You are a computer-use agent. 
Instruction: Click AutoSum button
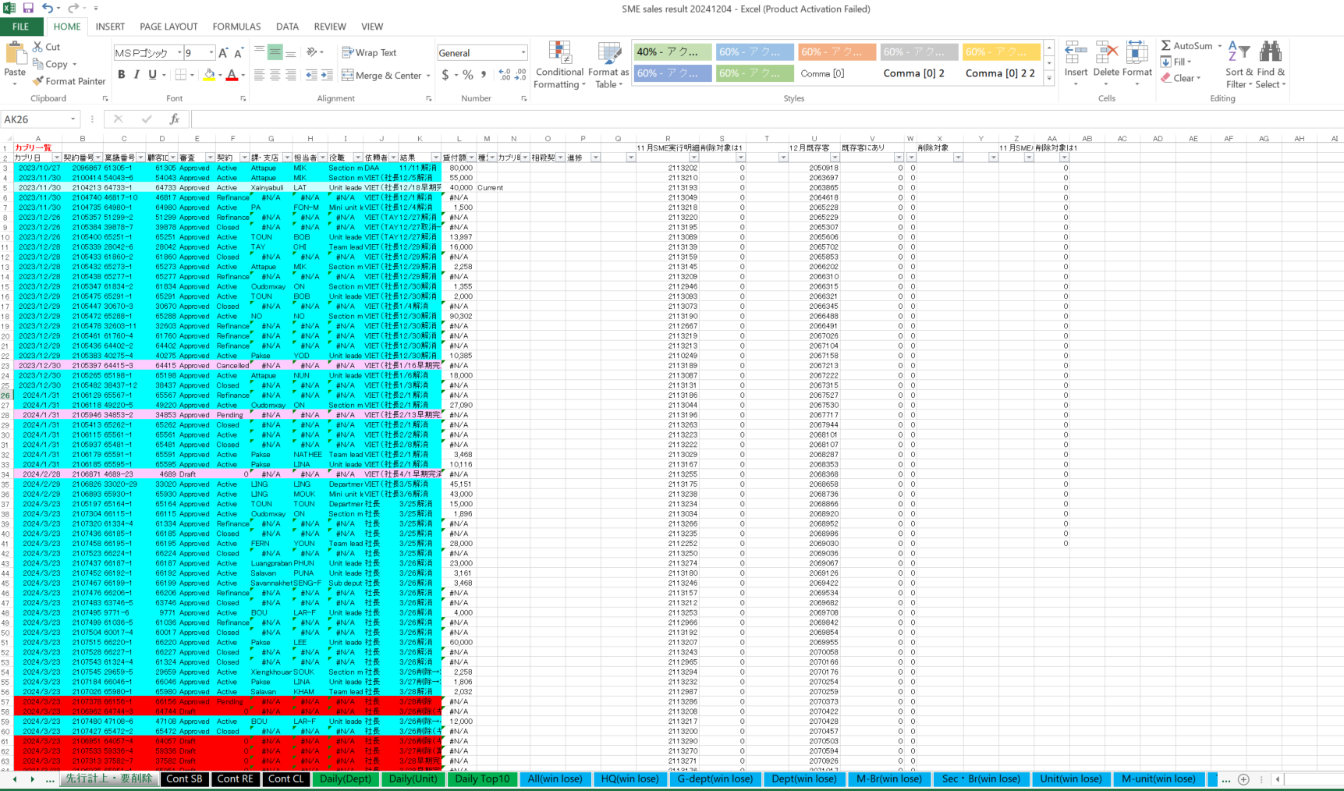(x=1191, y=46)
